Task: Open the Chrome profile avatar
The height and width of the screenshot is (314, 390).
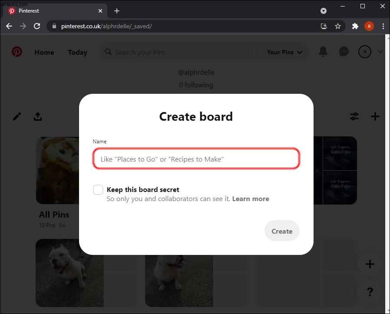Action: pos(369,26)
